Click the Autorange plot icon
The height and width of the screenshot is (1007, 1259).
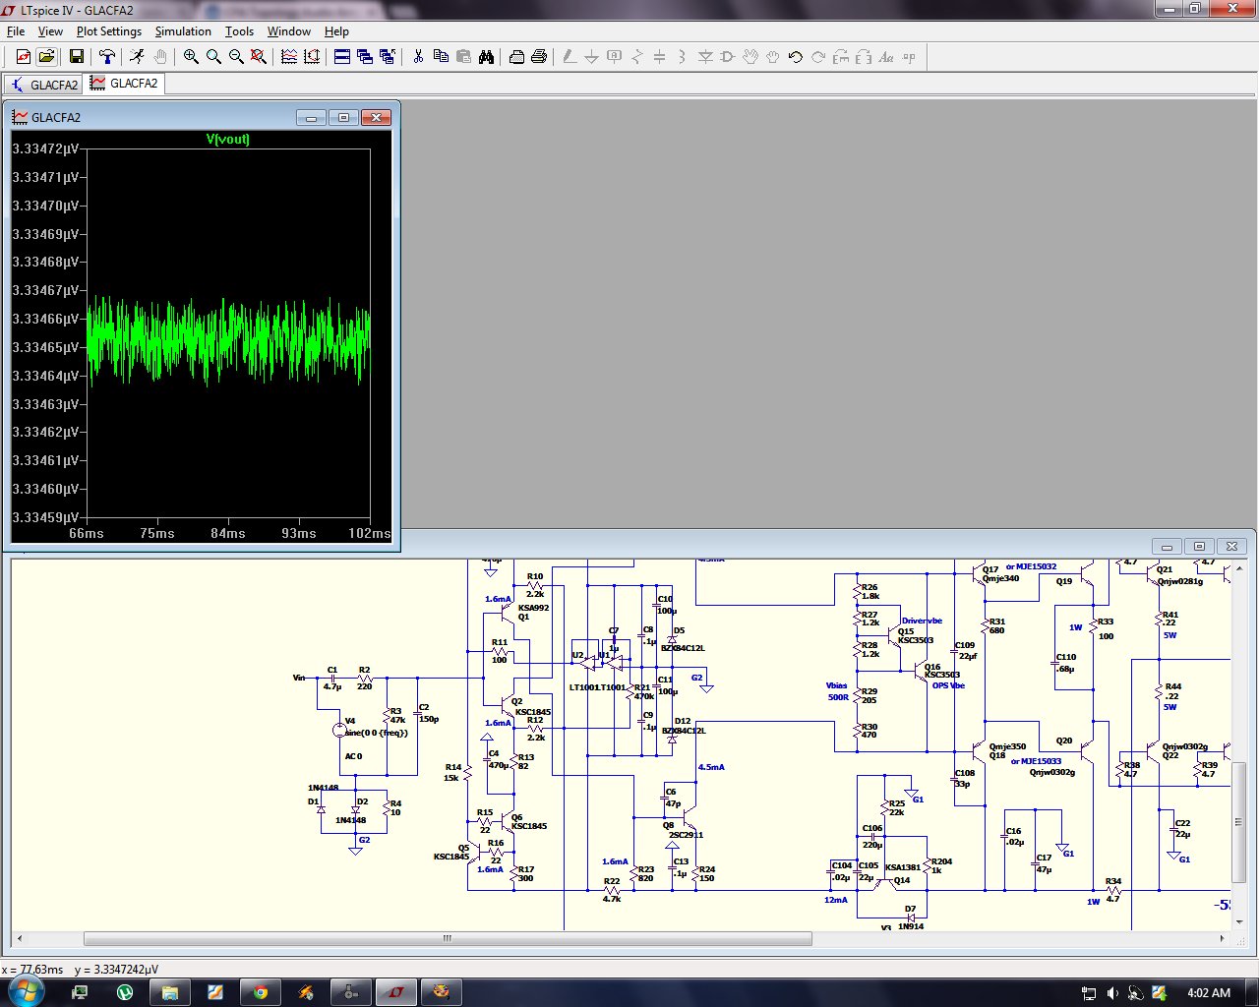coord(312,57)
